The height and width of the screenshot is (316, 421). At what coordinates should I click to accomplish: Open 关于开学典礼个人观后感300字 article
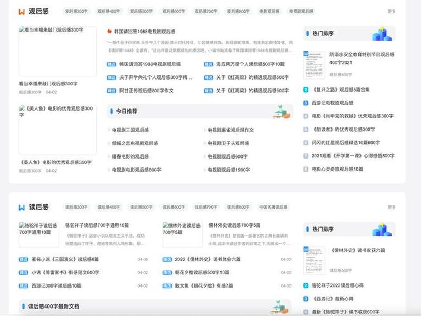pos(156,77)
